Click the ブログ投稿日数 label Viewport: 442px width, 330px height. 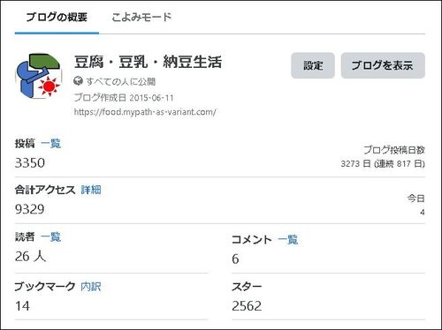pyautogui.click(x=394, y=150)
